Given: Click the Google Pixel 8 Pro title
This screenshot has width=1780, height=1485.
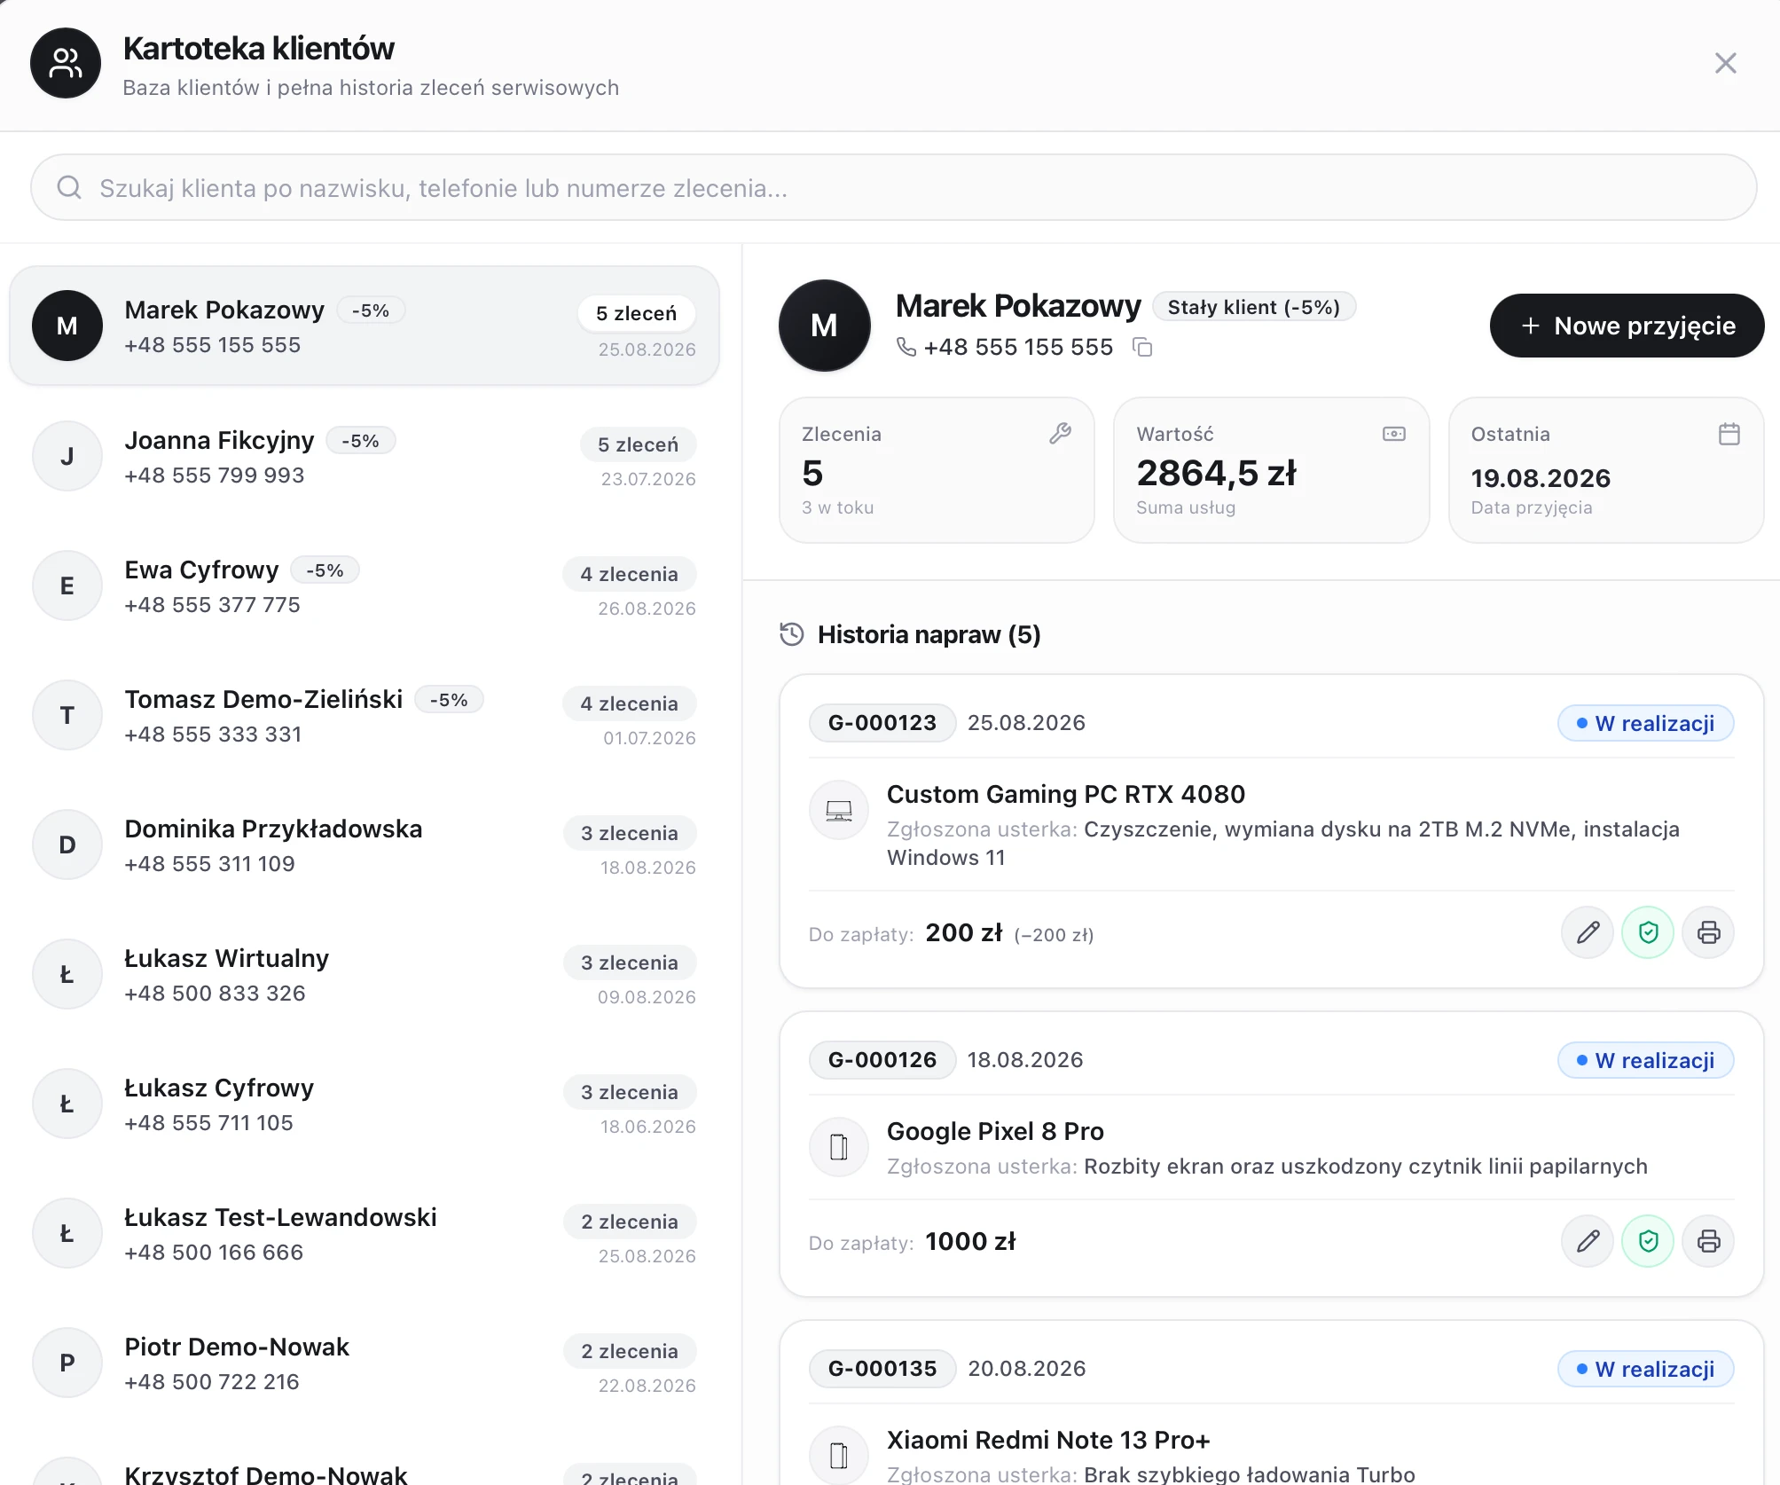Looking at the screenshot, I should tap(995, 1131).
